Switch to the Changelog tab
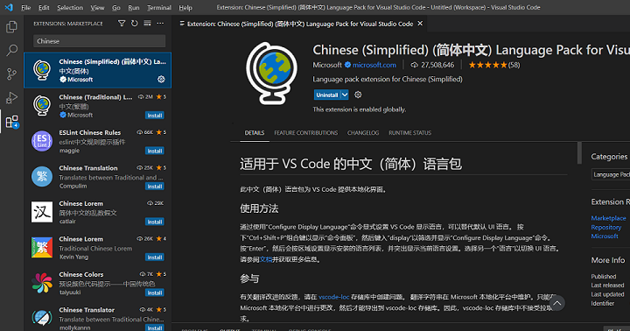The height and width of the screenshot is (331, 630). click(363, 133)
